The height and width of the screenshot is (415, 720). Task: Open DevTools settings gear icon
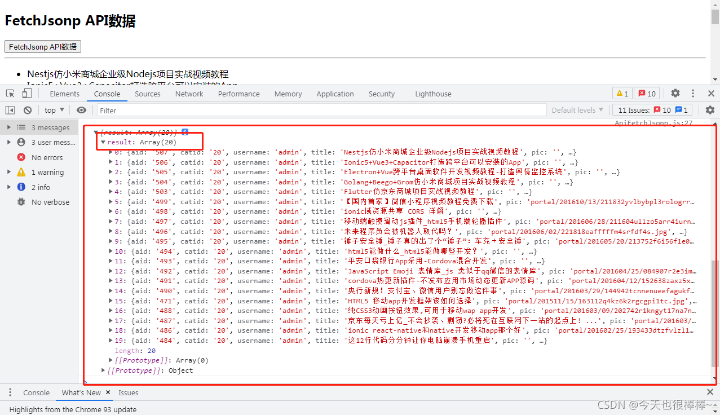[x=675, y=94]
